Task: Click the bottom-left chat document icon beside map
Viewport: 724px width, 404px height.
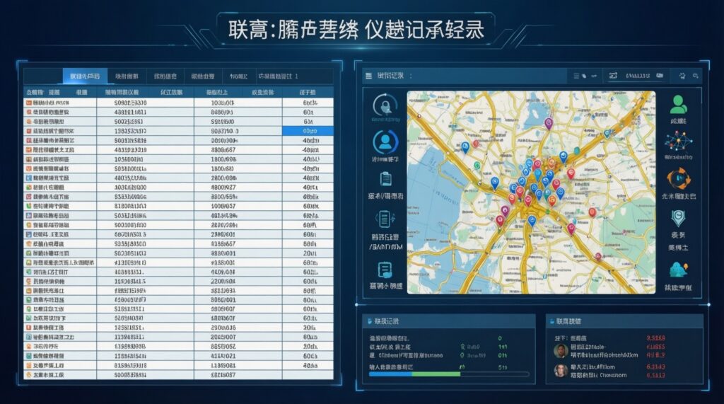Action: [385, 270]
